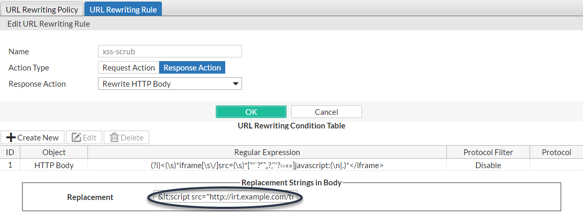Click the Name field xss-scrub

(x=170, y=51)
